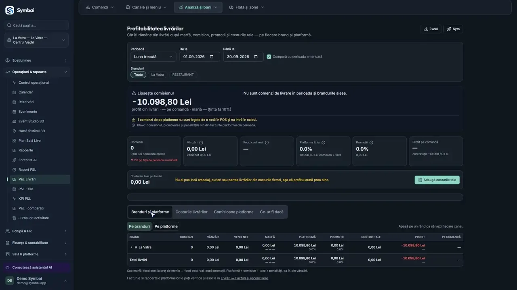This screenshot has width=517, height=290.
Task: Open the KPI P&L sidebar icon
Action: [x=15, y=199]
